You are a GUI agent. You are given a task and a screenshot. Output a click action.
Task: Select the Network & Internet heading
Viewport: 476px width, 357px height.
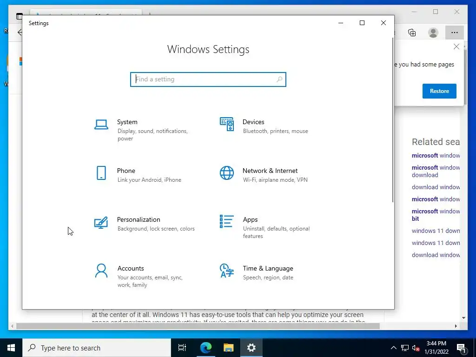pyautogui.click(x=270, y=171)
